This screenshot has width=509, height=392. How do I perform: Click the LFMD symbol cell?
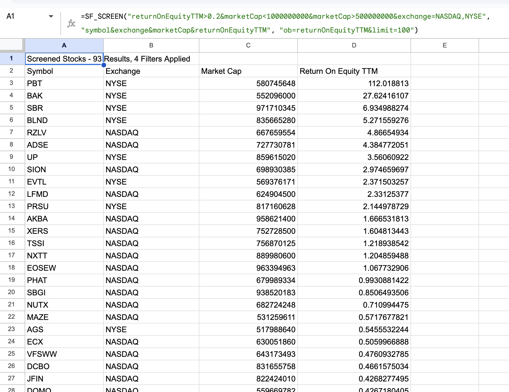(x=64, y=194)
